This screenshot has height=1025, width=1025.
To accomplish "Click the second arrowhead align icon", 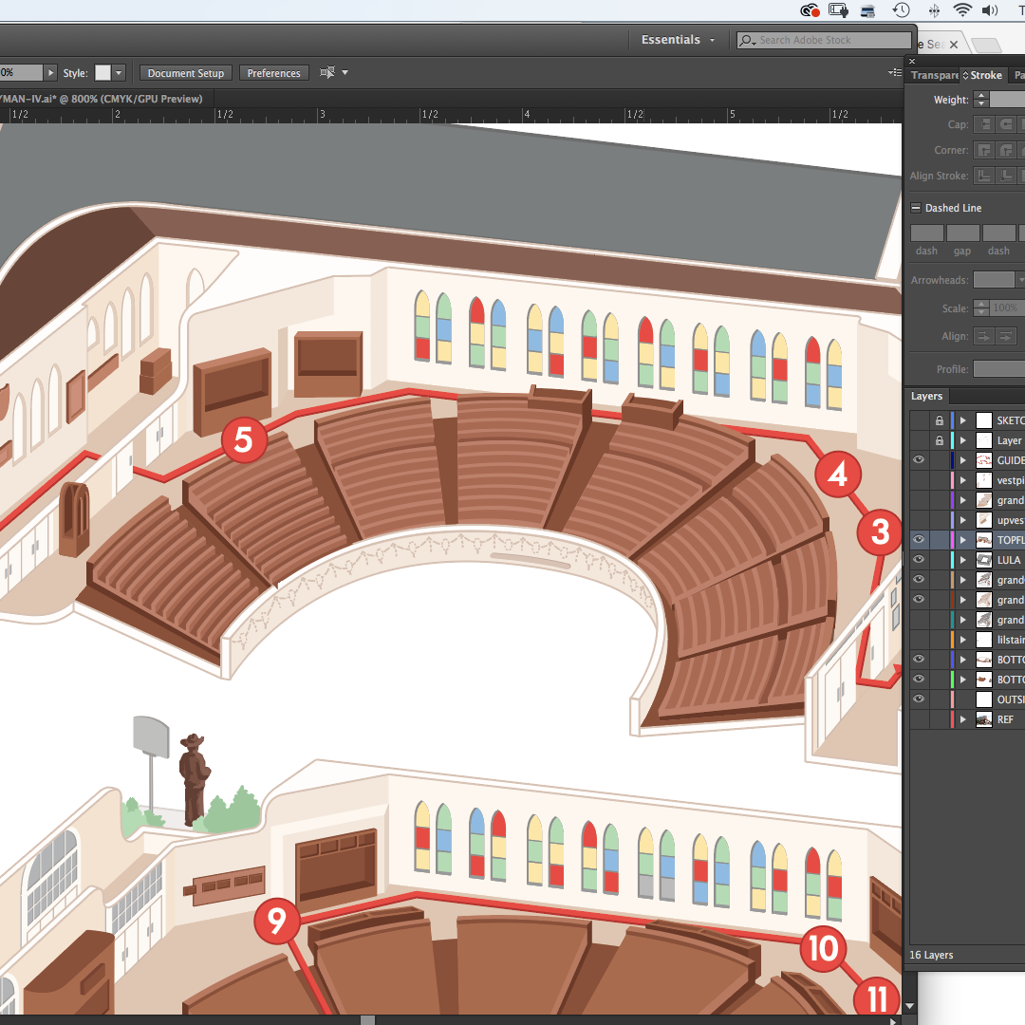I will (1006, 336).
